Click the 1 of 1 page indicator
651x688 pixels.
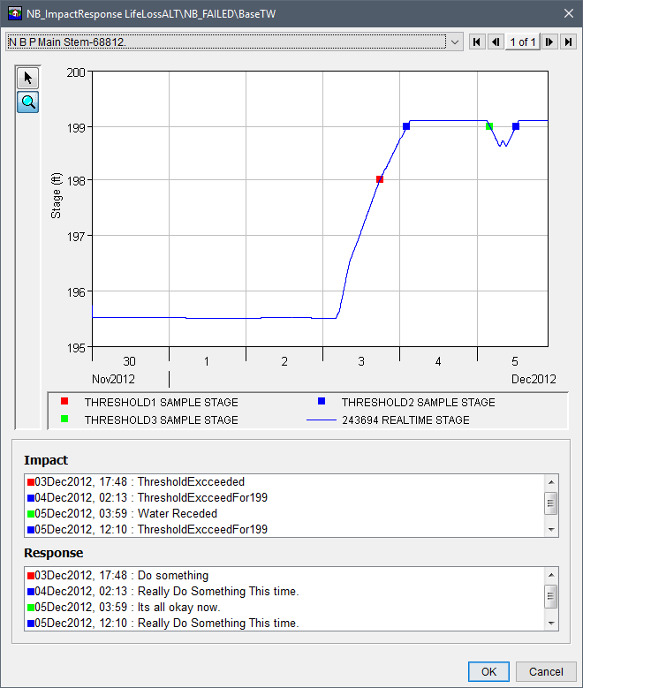click(522, 42)
